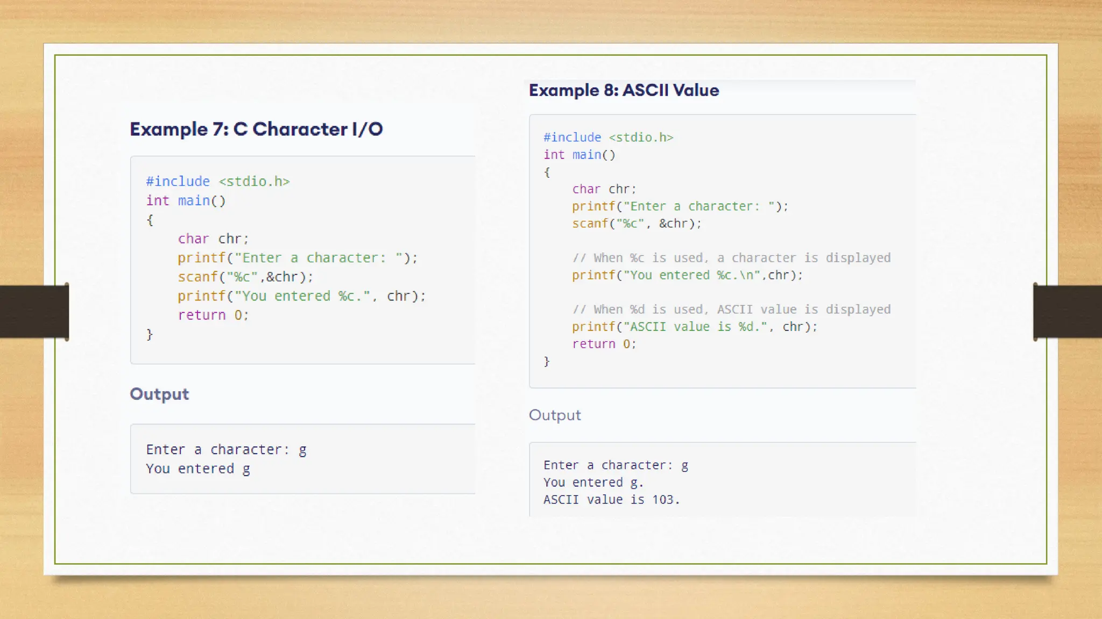Click the 'return 0;' line in Example 7

[213, 315]
